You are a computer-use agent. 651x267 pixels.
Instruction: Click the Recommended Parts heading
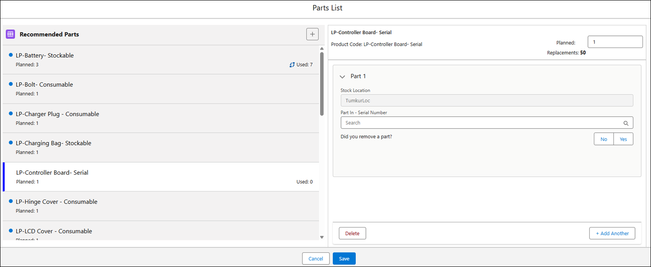(x=49, y=34)
